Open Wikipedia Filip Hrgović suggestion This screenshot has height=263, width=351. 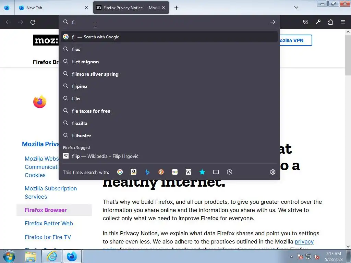169,156
